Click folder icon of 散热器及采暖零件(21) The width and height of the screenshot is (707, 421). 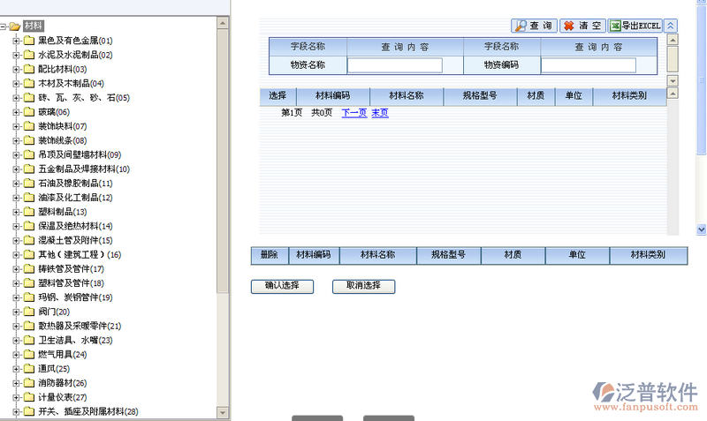point(29,326)
